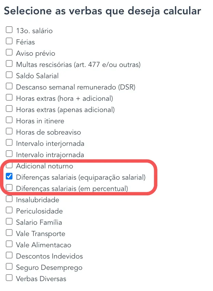213x291 pixels.
Task: Enable the Férias checkbox
Action: [9, 41]
